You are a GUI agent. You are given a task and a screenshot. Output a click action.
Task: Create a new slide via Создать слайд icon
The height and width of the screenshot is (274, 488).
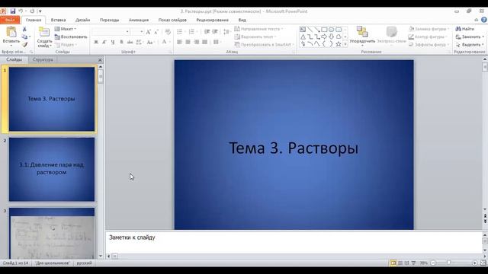pyautogui.click(x=44, y=32)
